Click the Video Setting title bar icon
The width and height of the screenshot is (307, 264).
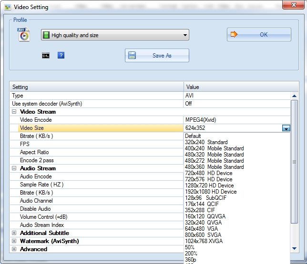click(x=8, y=7)
